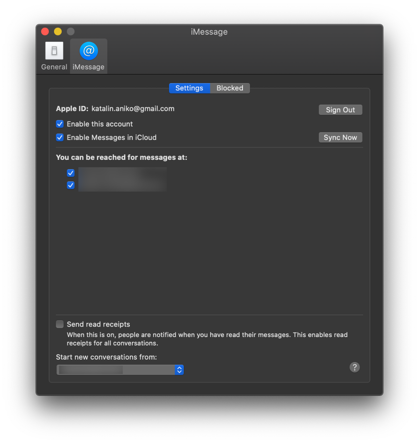
Task: Minimize the iMessage preferences window
Action: pos(58,32)
